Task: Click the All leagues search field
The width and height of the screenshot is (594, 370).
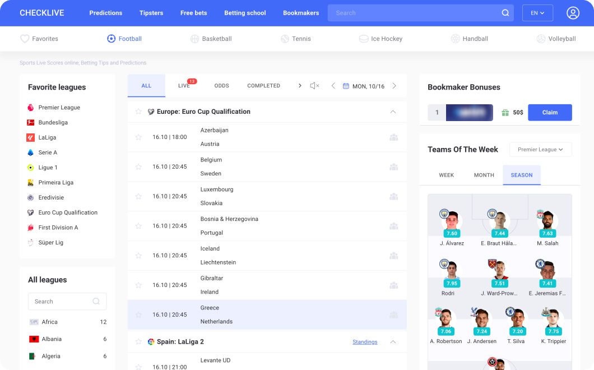Action: [67, 302]
